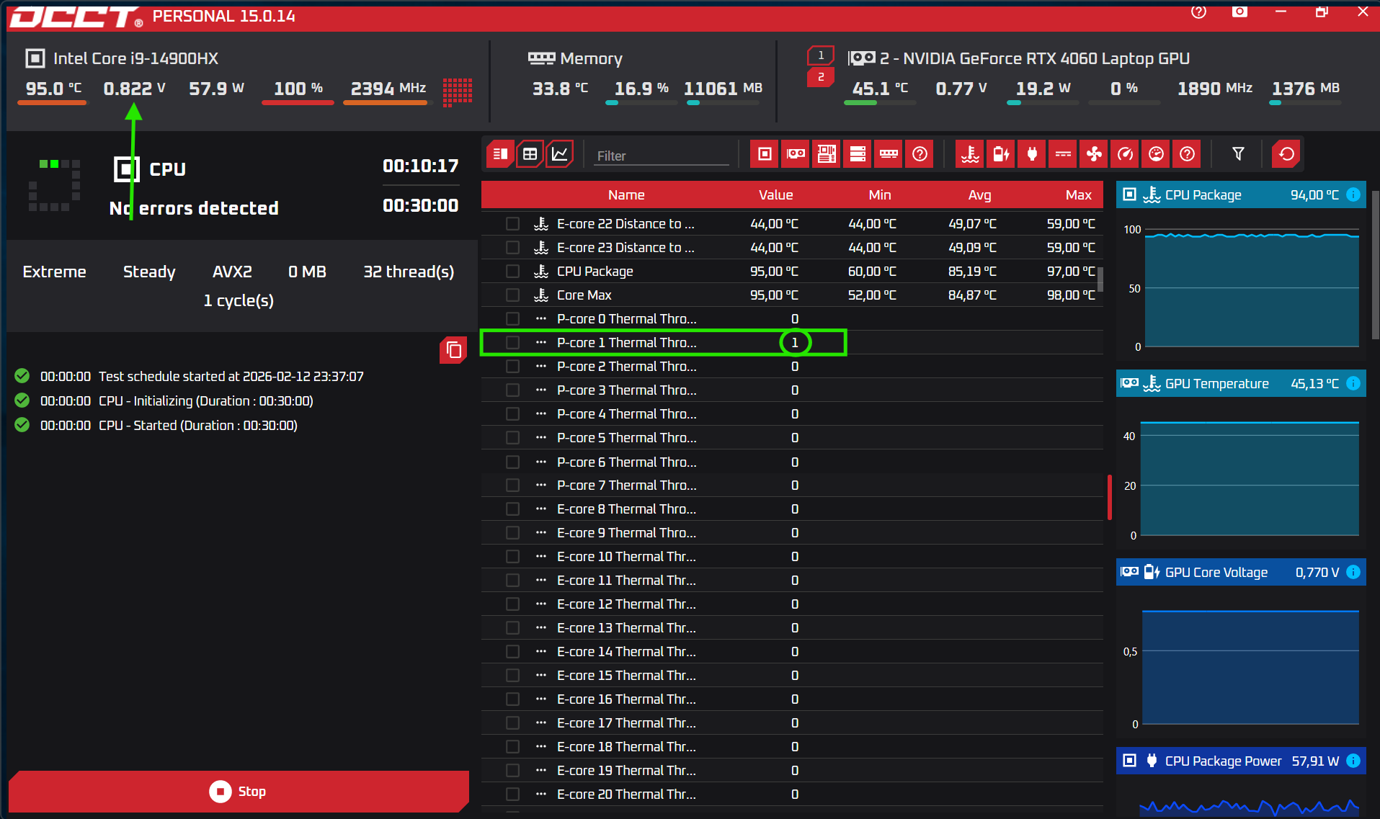Toggle the GPU sensor filter button
The height and width of the screenshot is (819, 1380).
(x=796, y=154)
